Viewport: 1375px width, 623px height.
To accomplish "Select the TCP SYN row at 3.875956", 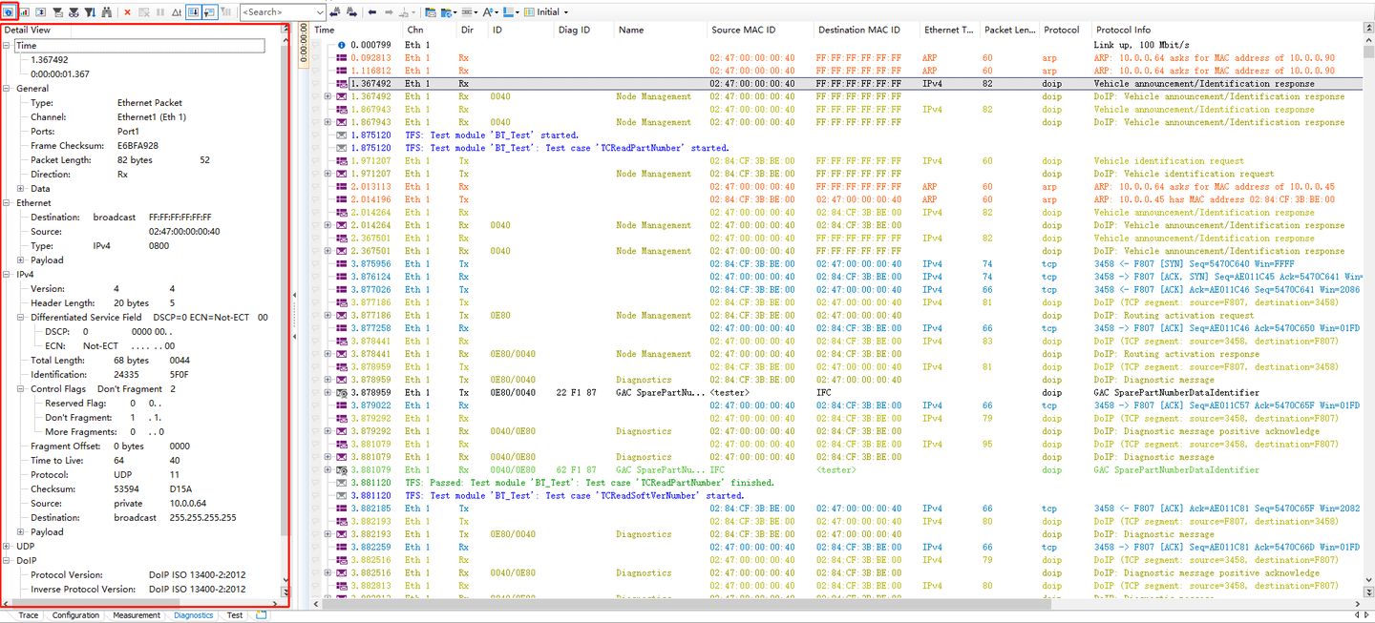I will pyautogui.click(x=836, y=264).
